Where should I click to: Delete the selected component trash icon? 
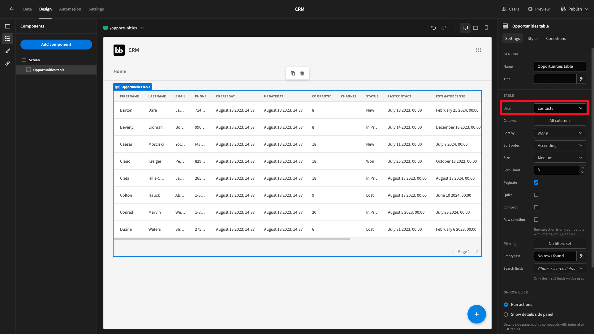click(x=302, y=73)
